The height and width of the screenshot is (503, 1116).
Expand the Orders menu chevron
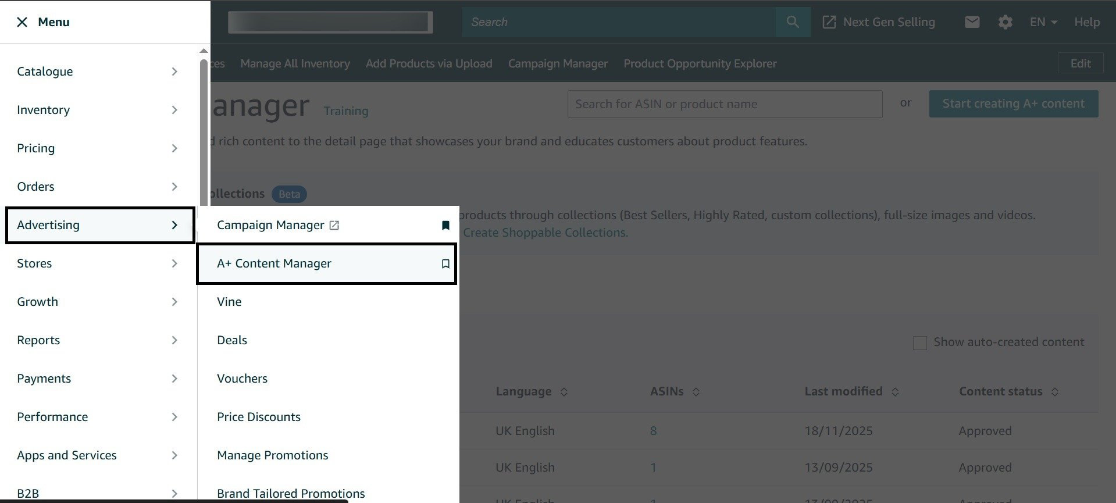tap(174, 187)
